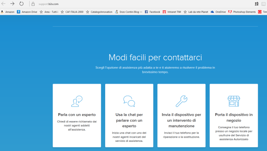The height and width of the screenshot is (151, 267).
Task: Open the Intranet TIM bookmark
Action: (x=172, y=12)
